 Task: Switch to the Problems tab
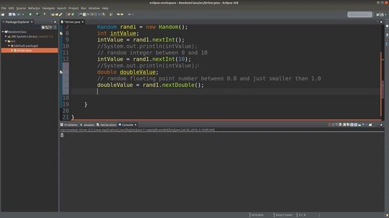click(69, 125)
